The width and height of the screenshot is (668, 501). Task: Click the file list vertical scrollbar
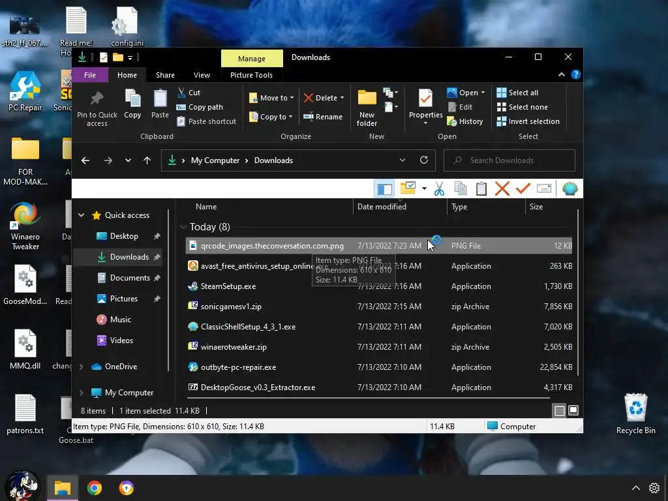point(578,292)
